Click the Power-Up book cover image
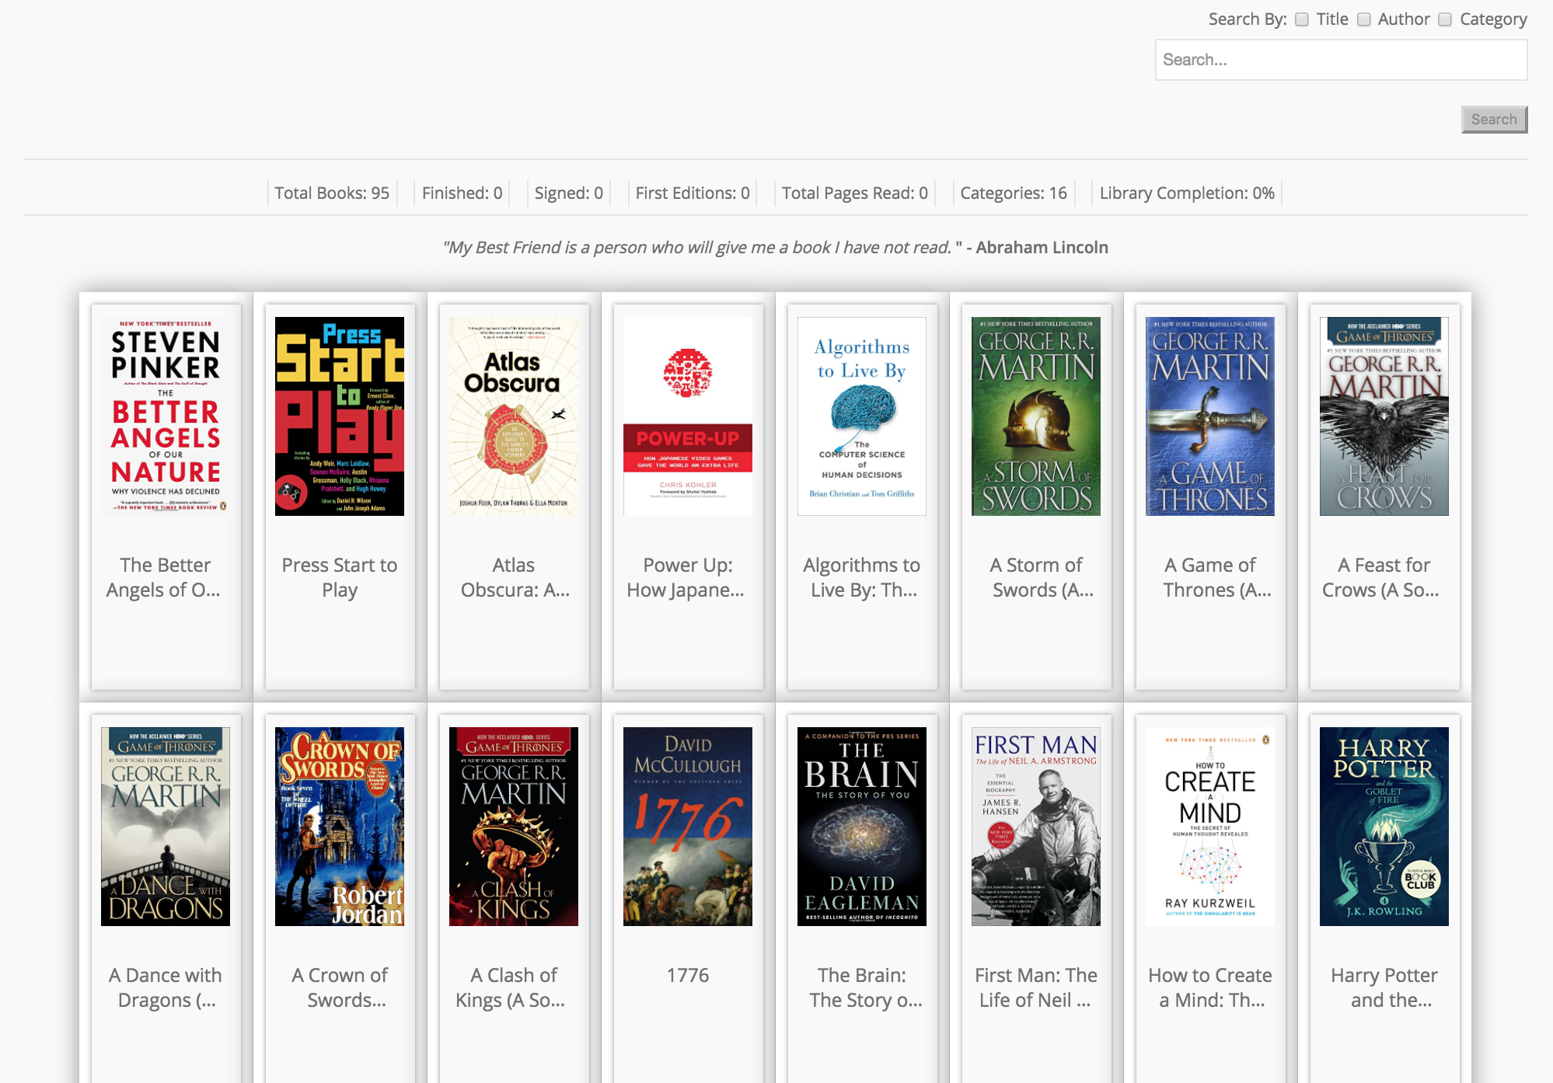This screenshot has width=1553, height=1083. [688, 416]
